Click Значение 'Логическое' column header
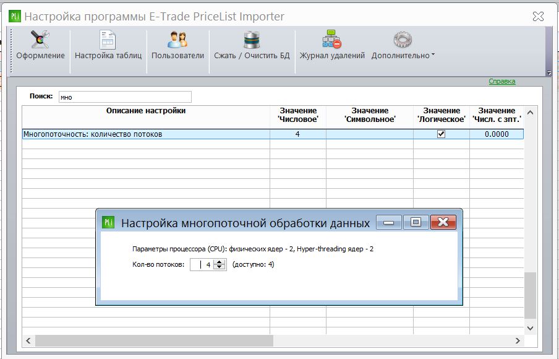 coord(442,117)
